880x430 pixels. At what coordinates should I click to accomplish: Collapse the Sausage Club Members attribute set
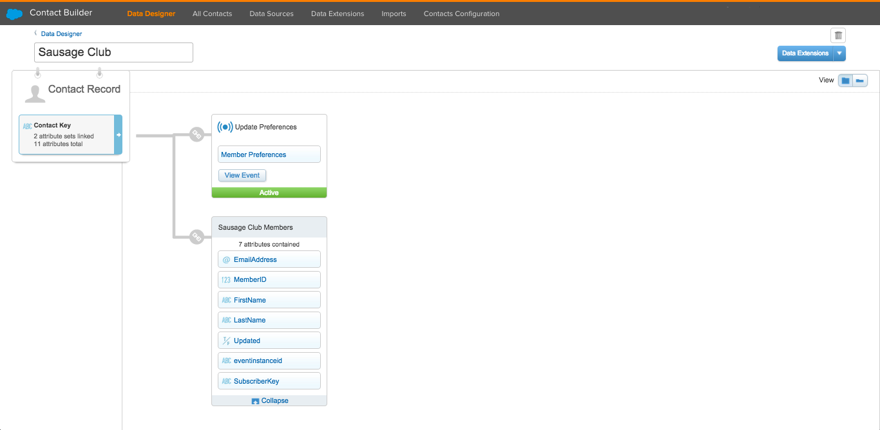(x=269, y=400)
